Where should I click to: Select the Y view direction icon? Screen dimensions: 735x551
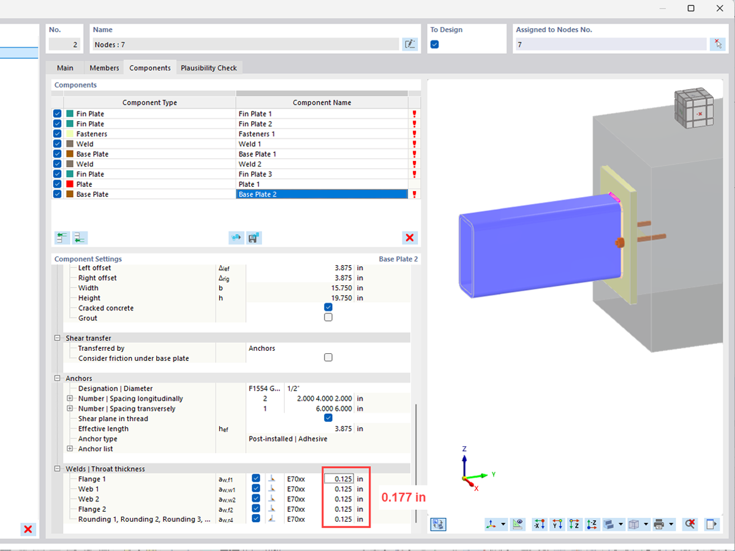557,524
